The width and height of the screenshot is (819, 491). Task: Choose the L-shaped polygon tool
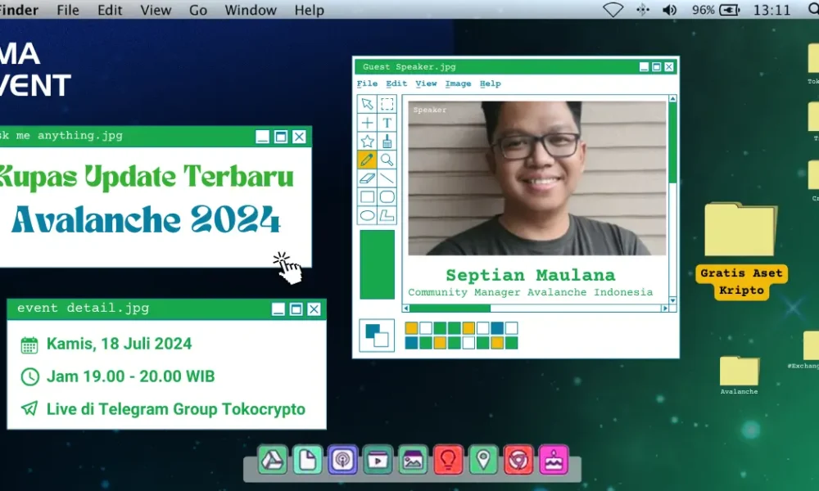point(387,215)
